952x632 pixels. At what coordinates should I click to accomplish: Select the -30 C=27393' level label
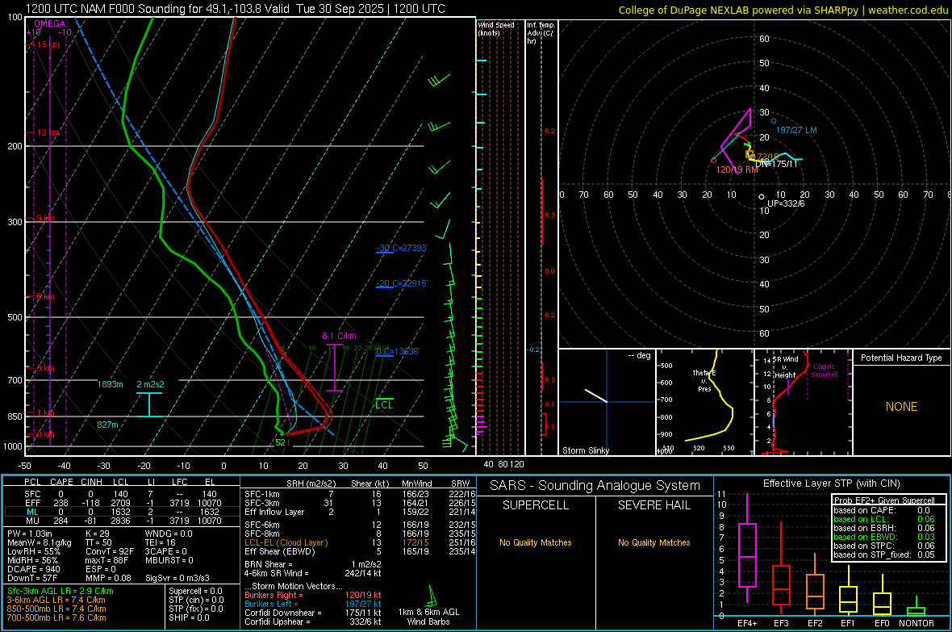click(x=402, y=248)
